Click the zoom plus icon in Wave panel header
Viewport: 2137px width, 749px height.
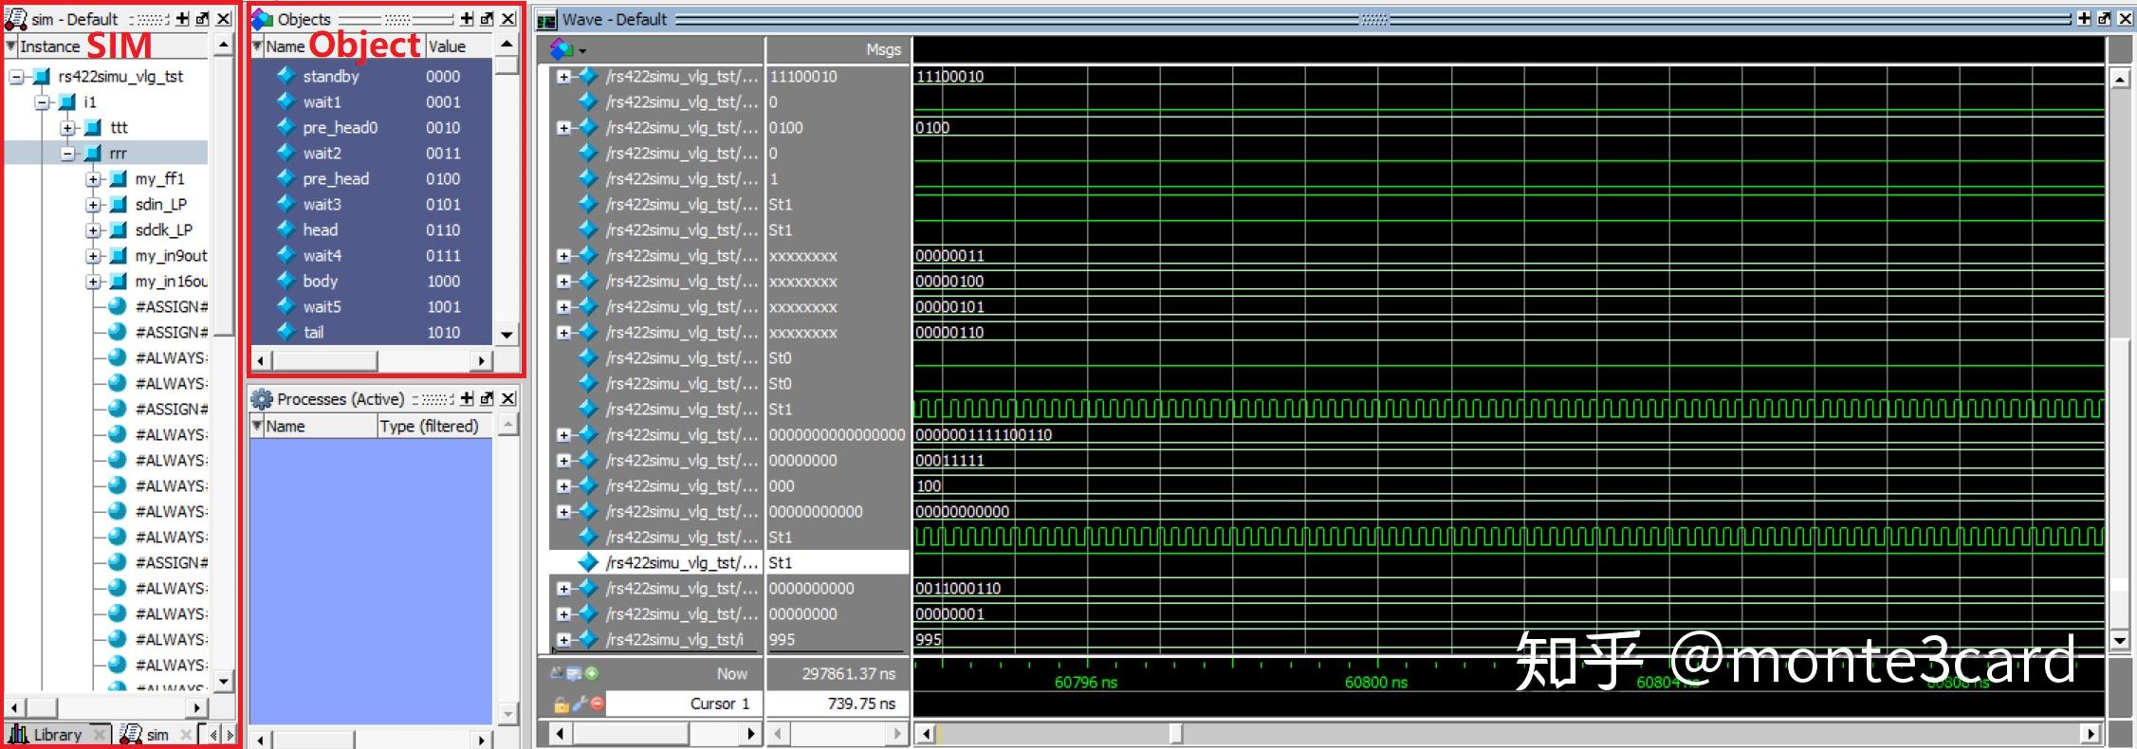pos(2084,19)
